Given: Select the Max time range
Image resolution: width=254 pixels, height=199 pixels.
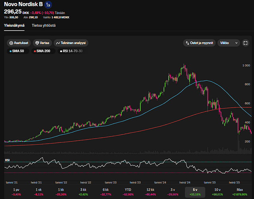Looking at the screenshot, I should 240,192.
